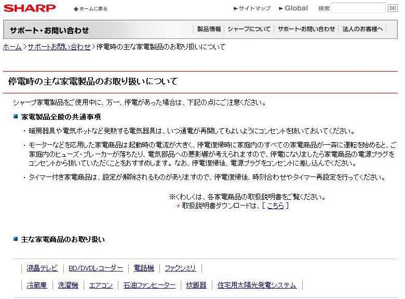
Task: Click the 主な家電商品のお取り扱い section heading
Action: click(x=63, y=239)
